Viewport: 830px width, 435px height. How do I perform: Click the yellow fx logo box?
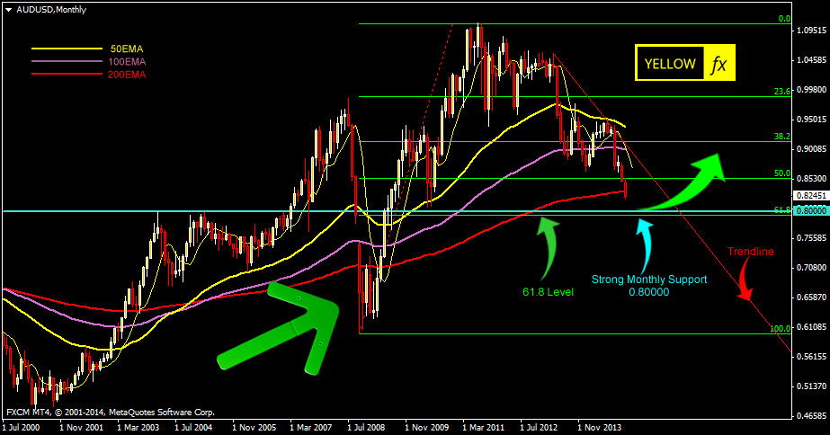(x=719, y=64)
